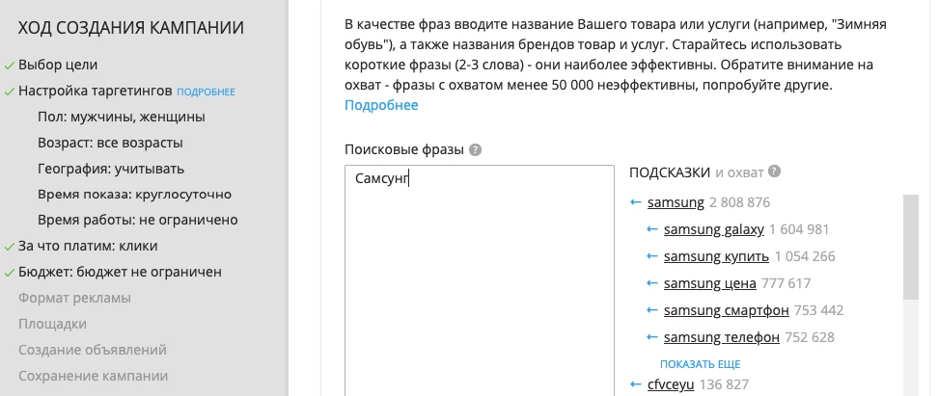Select the samsung suggestion phrase

pyautogui.click(x=676, y=202)
